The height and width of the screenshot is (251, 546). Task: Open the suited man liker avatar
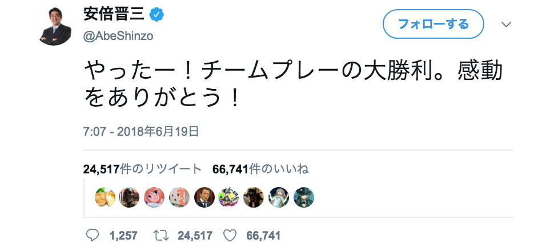(204, 197)
